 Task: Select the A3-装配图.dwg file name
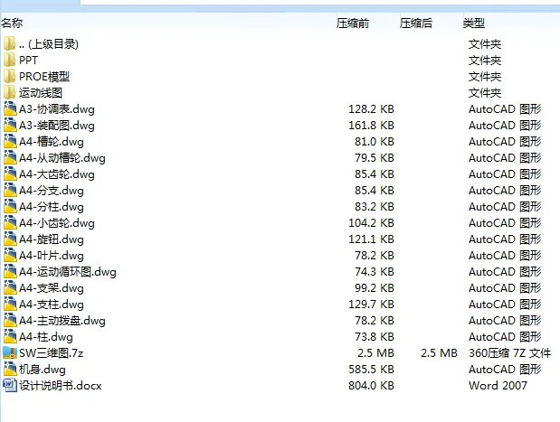pos(57,125)
